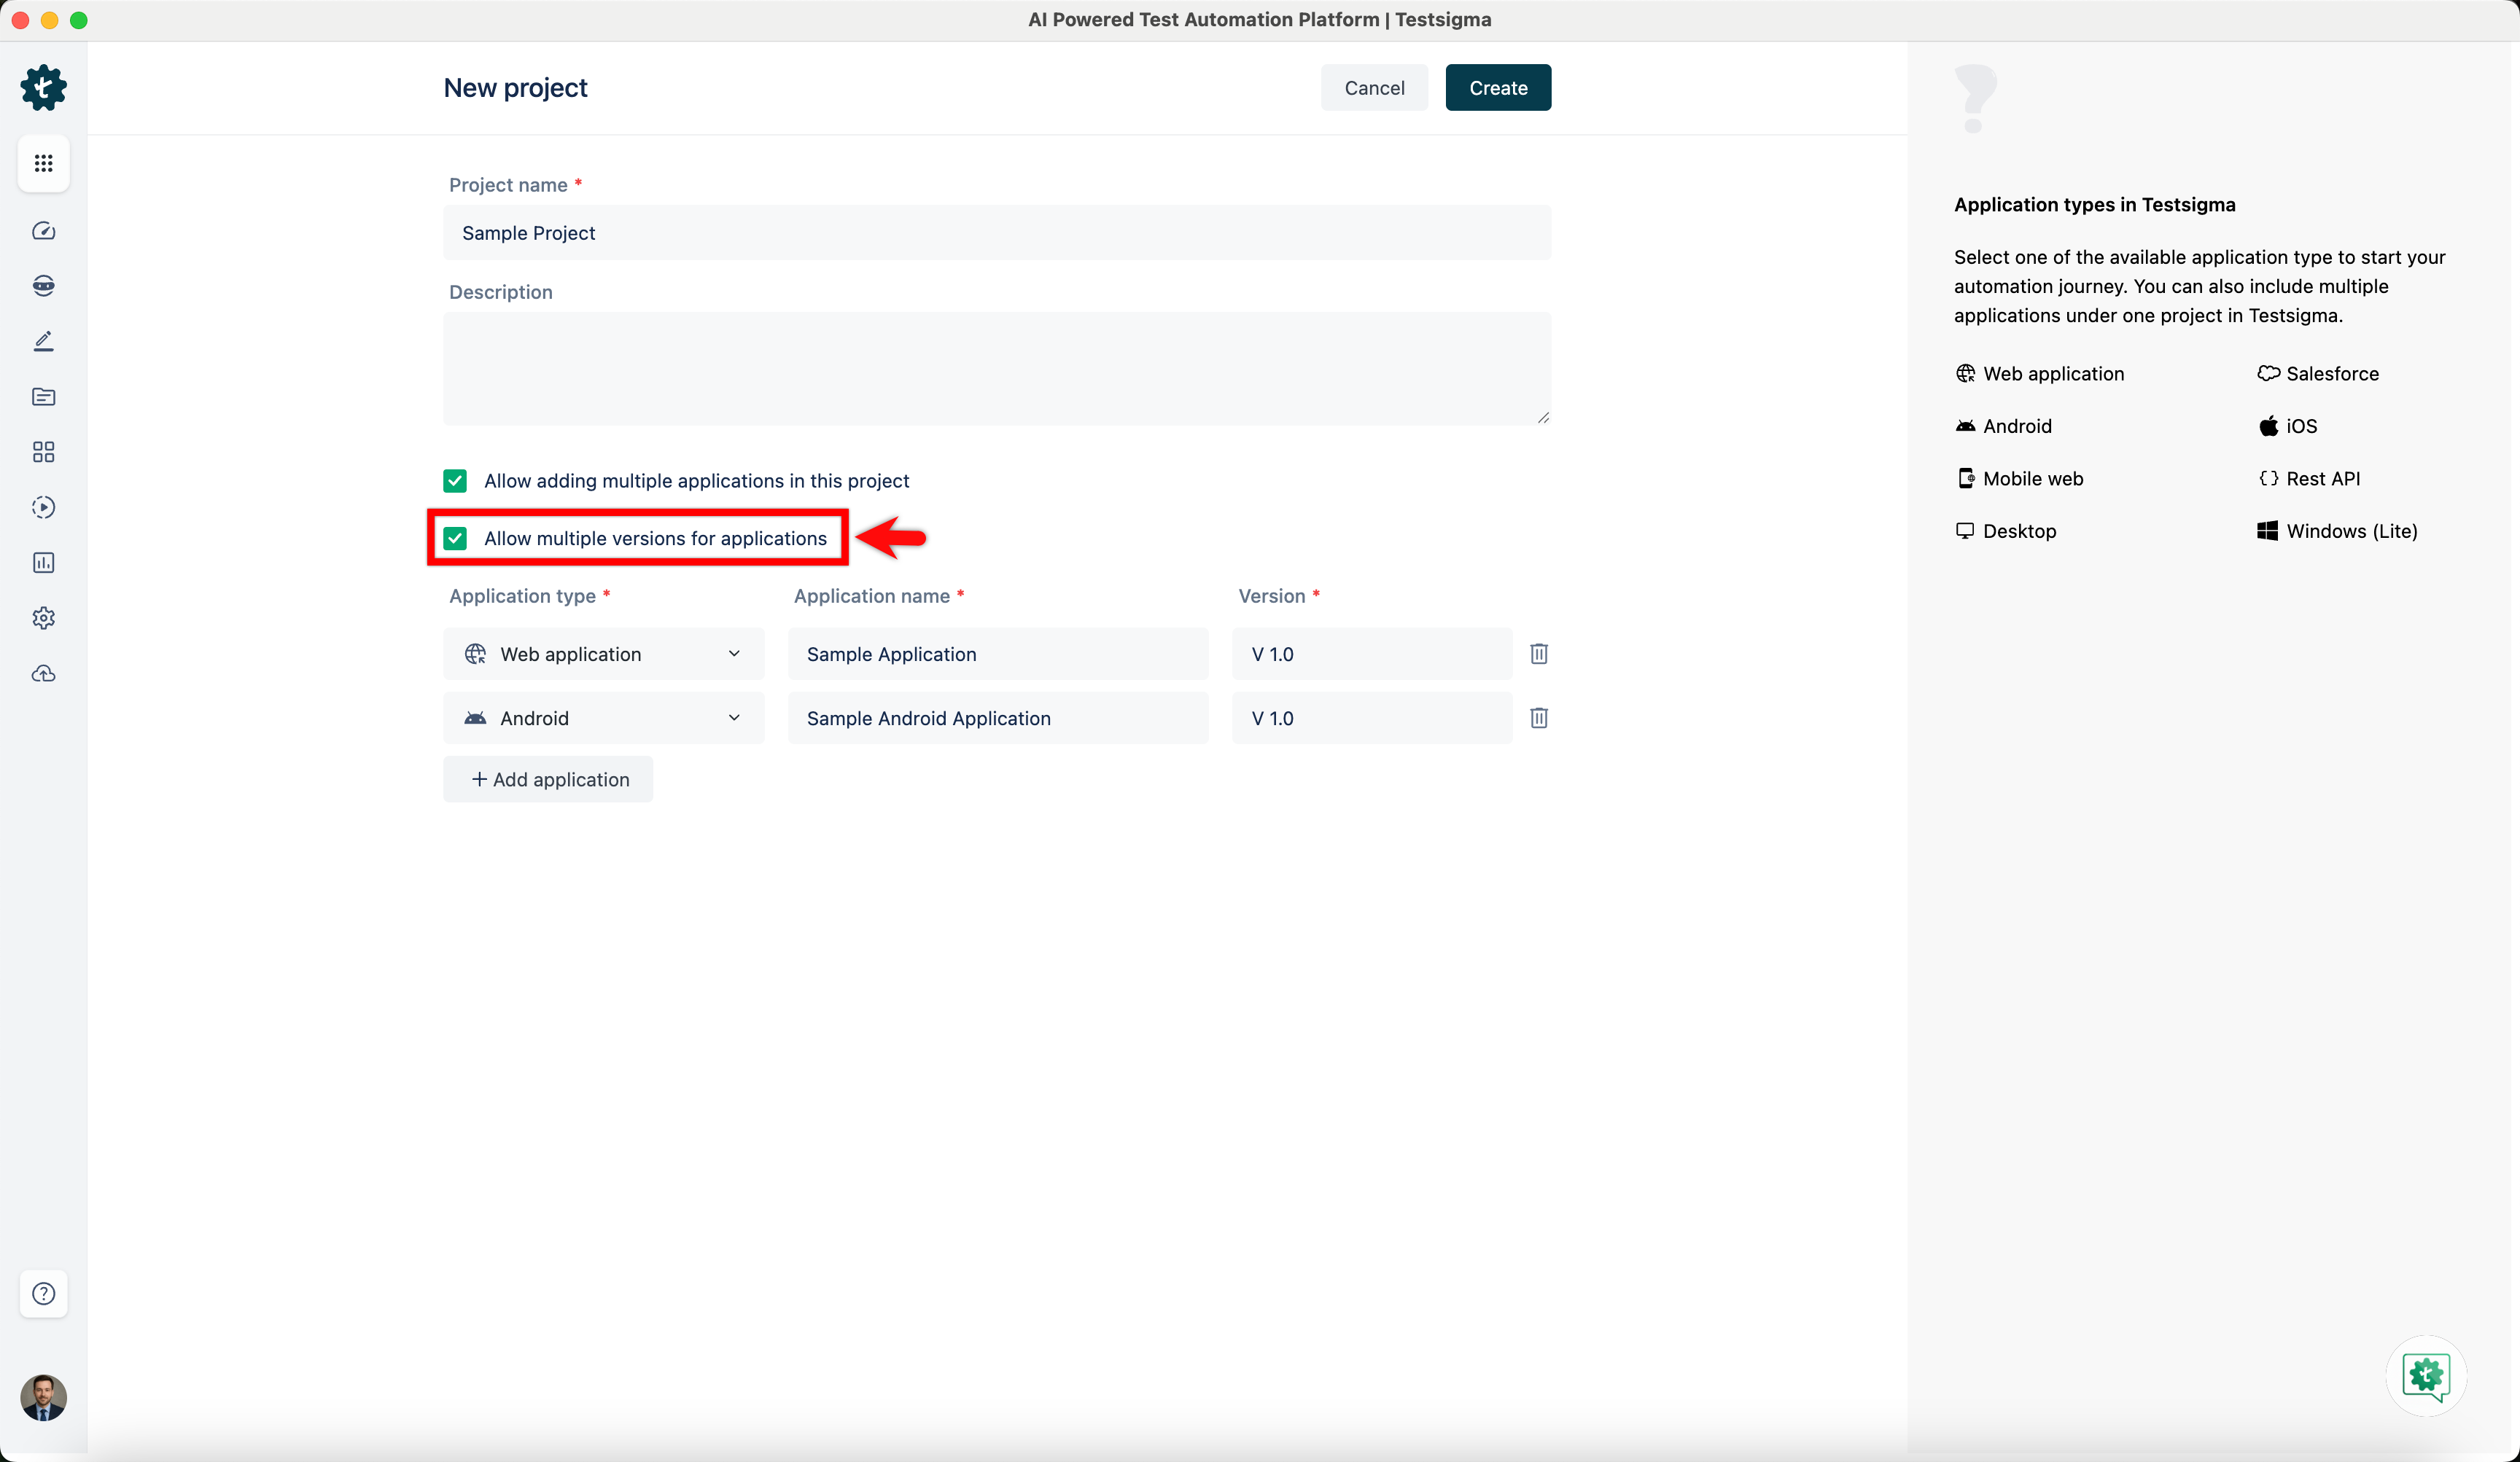This screenshot has height=1462, width=2520.
Task: Open reports with the bar chart icon
Action: tap(43, 562)
